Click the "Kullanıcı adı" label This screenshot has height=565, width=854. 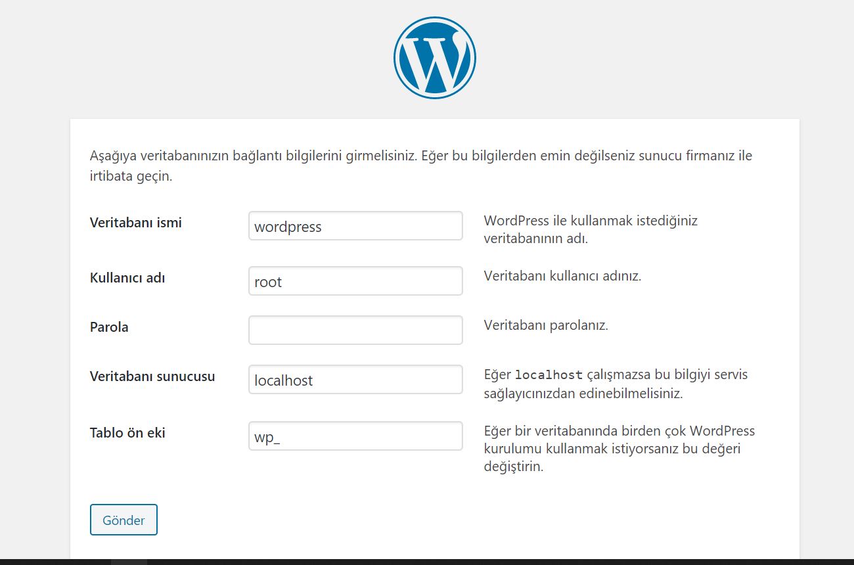127,278
